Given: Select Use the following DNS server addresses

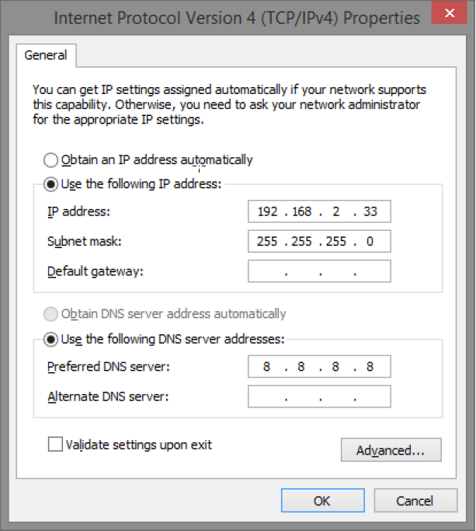Looking at the screenshot, I should click(51, 339).
